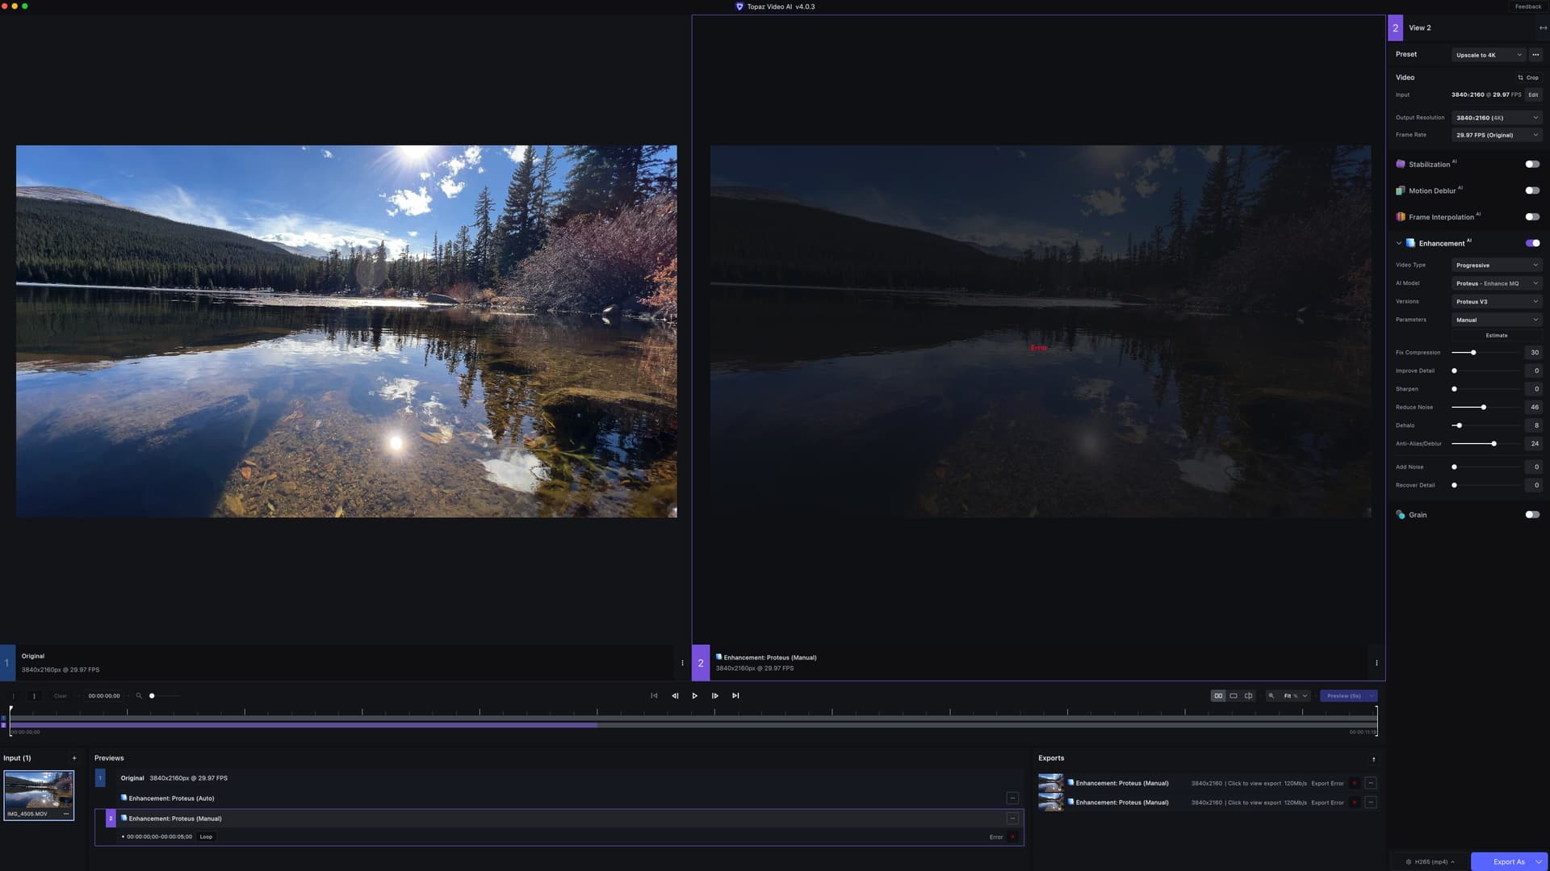Open the Exports upload arrow icon

click(x=1373, y=759)
